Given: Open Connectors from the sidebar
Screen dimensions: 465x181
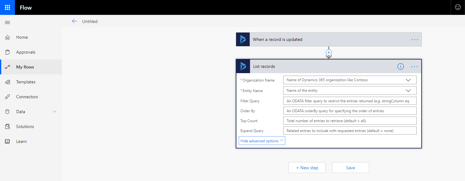Looking at the screenshot, I should point(27,97).
